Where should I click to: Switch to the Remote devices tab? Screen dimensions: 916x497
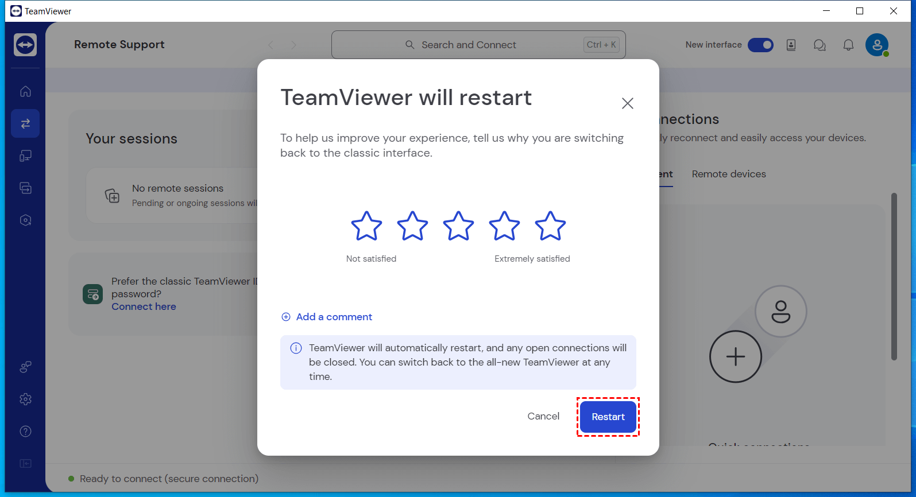(729, 174)
